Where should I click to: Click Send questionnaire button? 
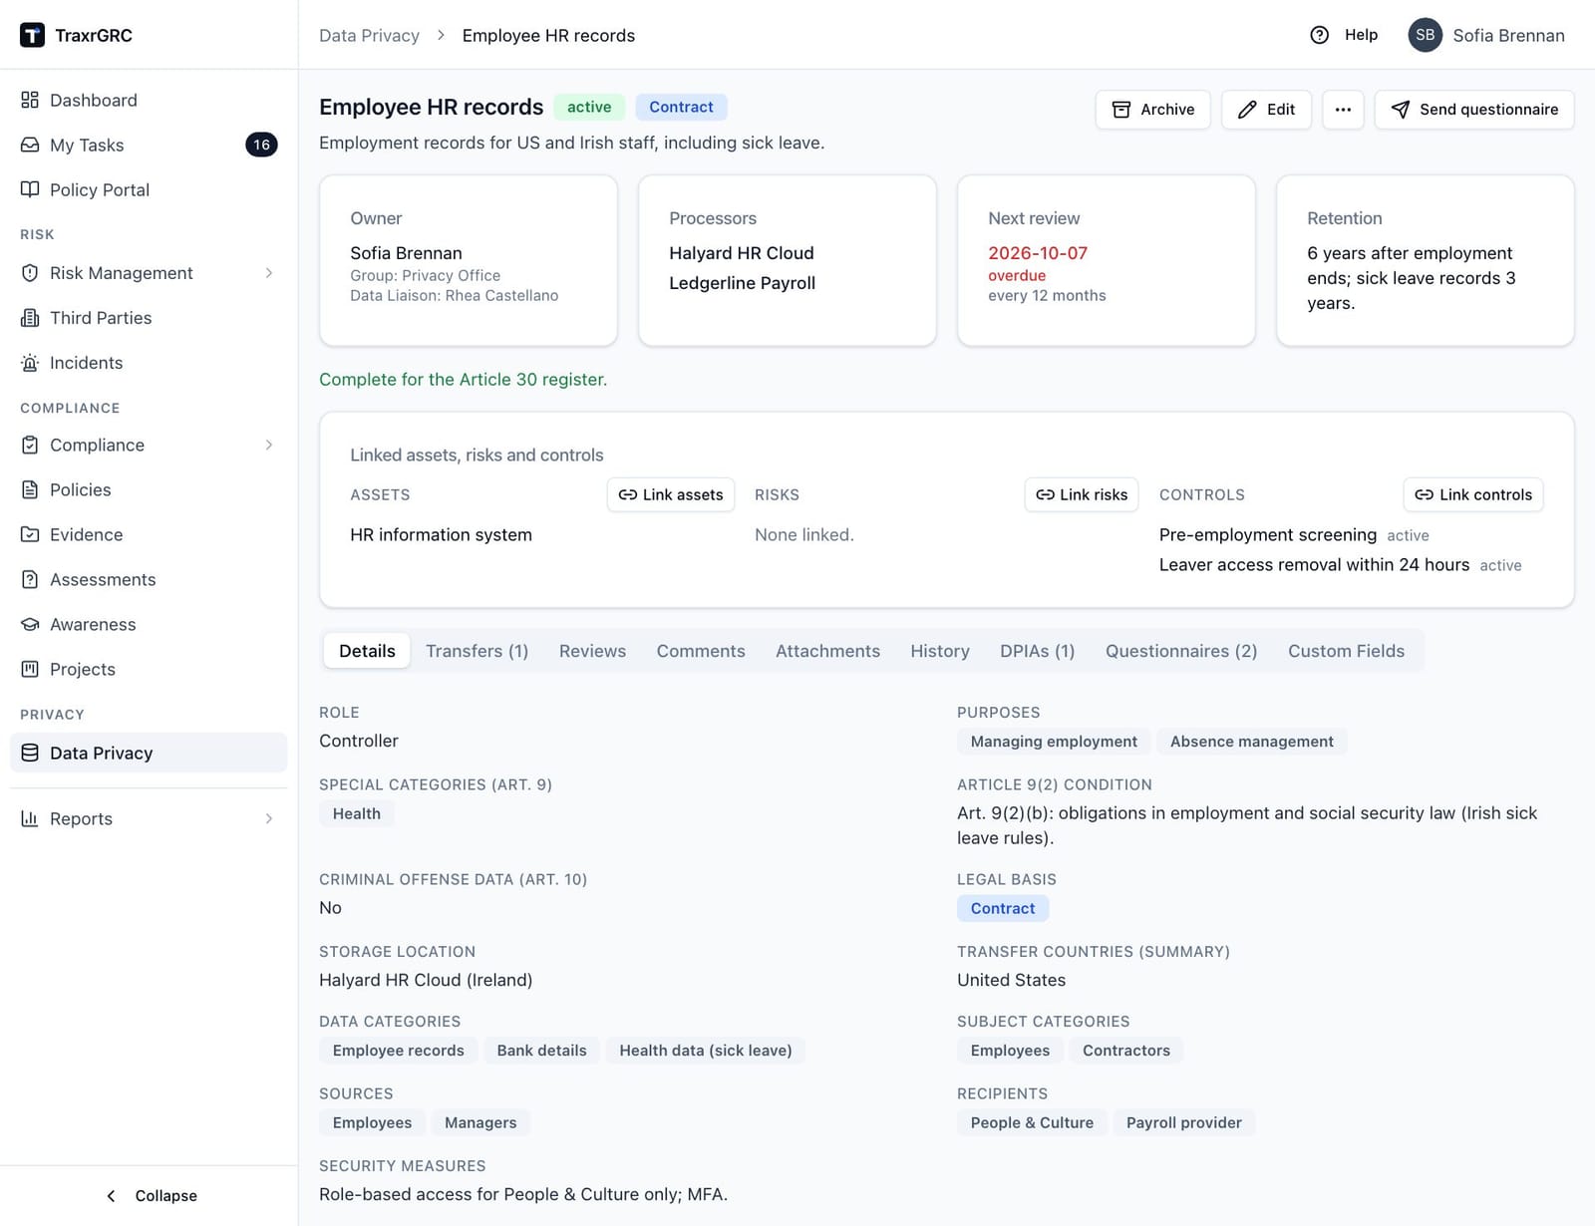coord(1473,110)
